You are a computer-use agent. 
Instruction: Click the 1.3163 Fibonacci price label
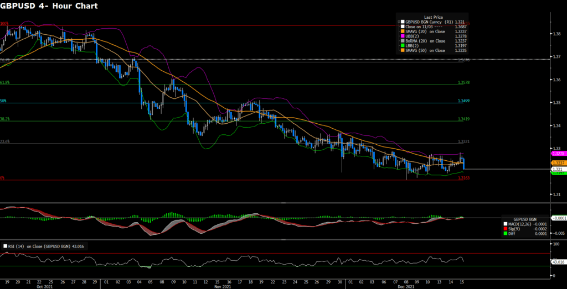[463, 178]
